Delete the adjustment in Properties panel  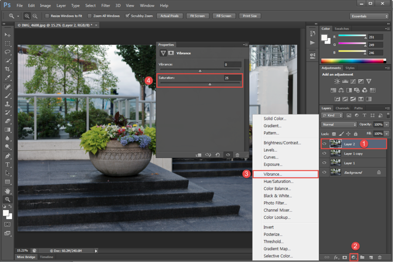[238, 155]
